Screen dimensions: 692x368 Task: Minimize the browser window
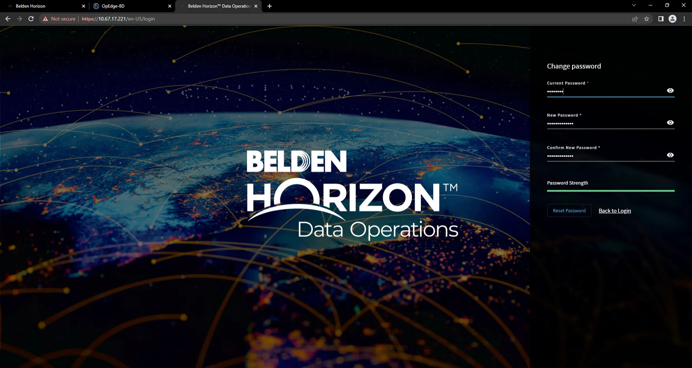(x=651, y=6)
